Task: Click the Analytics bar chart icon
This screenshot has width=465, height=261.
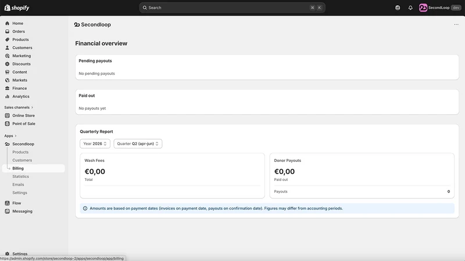Action: click(7, 96)
